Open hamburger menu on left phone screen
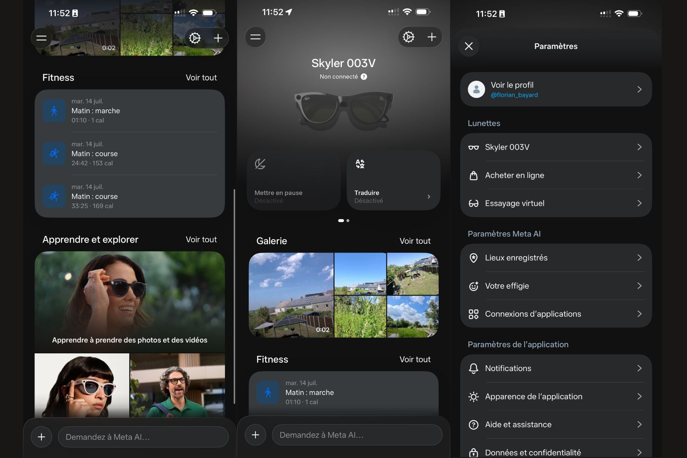The width and height of the screenshot is (687, 458). point(42,38)
